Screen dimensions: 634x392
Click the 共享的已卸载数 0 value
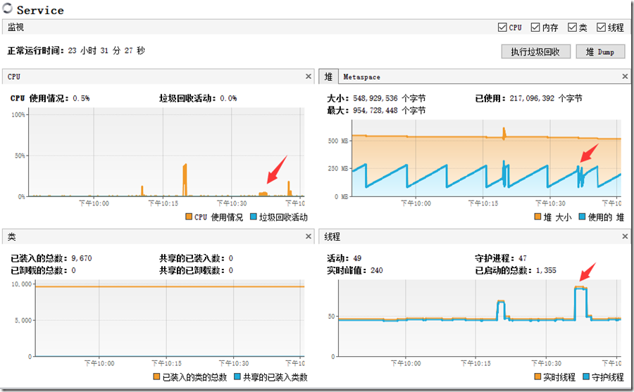[x=231, y=270]
